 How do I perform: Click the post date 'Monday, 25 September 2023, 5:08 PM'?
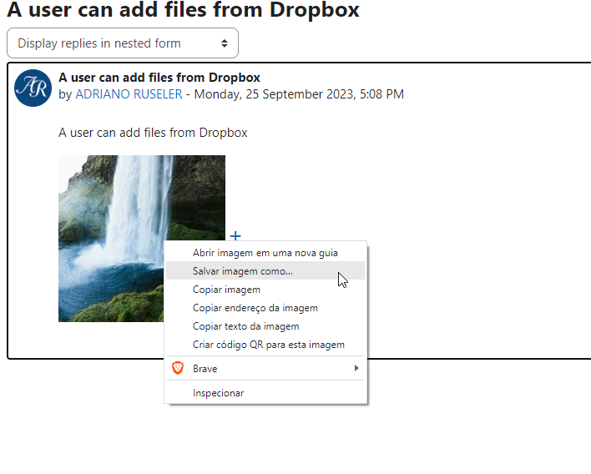coord(299,93)
